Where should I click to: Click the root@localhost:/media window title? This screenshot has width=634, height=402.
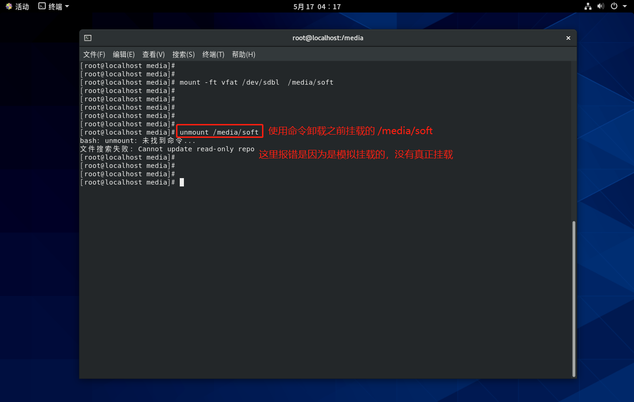[328, 38]
